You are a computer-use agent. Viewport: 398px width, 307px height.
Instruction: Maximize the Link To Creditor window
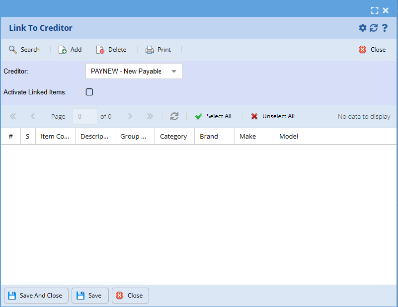coord(374,10)
